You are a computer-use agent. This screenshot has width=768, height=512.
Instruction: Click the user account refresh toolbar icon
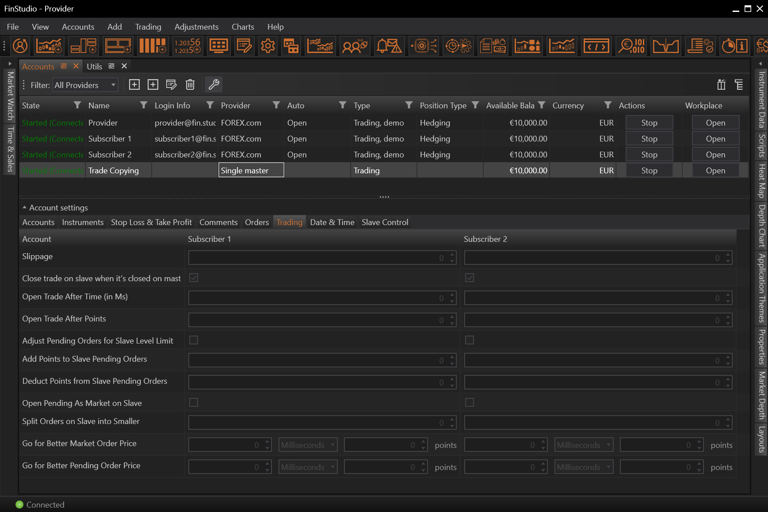(x=20, y=46)
